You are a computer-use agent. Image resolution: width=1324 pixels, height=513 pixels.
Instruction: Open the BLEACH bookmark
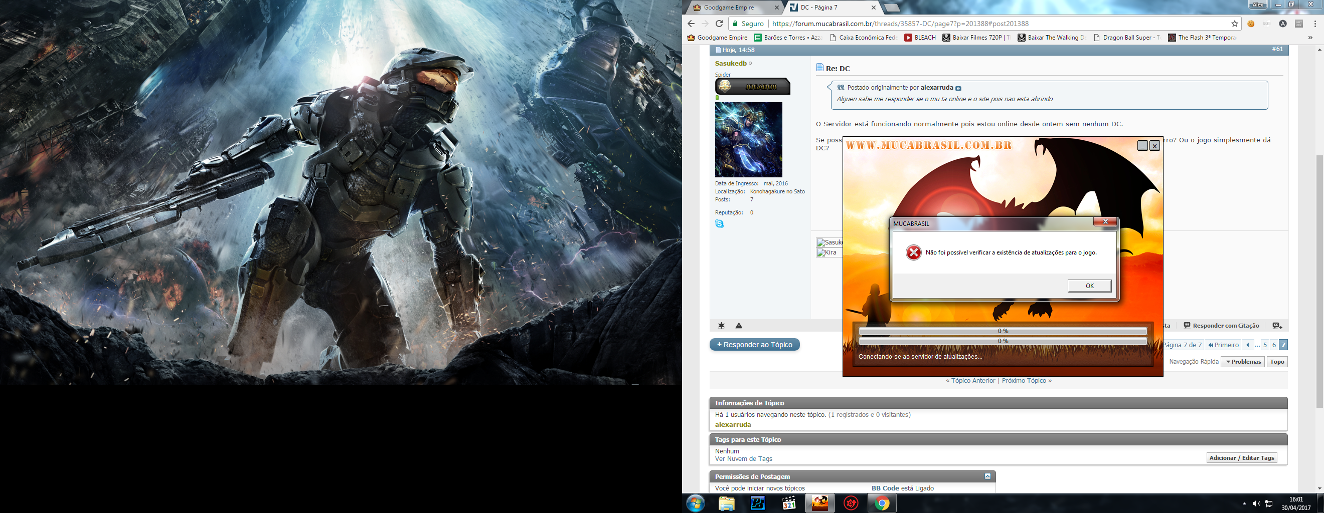(920, 38)
